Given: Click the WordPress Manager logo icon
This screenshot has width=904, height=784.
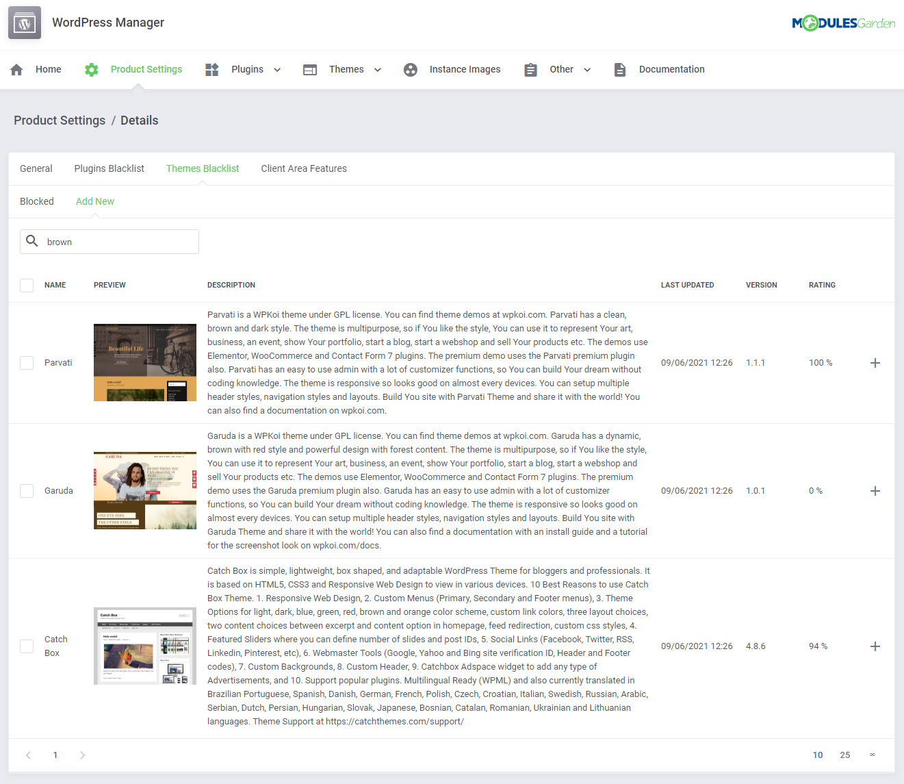Looking at the screenshot, I should pyautogui.click(x=25, y=23).
